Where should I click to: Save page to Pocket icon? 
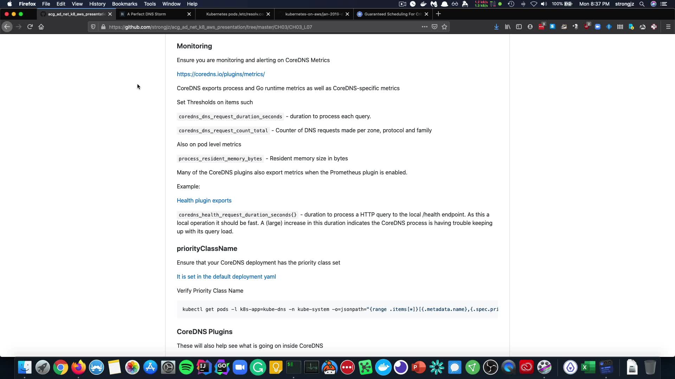(x=435, y=27)
